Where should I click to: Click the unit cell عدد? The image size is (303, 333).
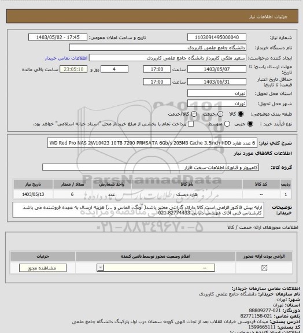(112, 194)
